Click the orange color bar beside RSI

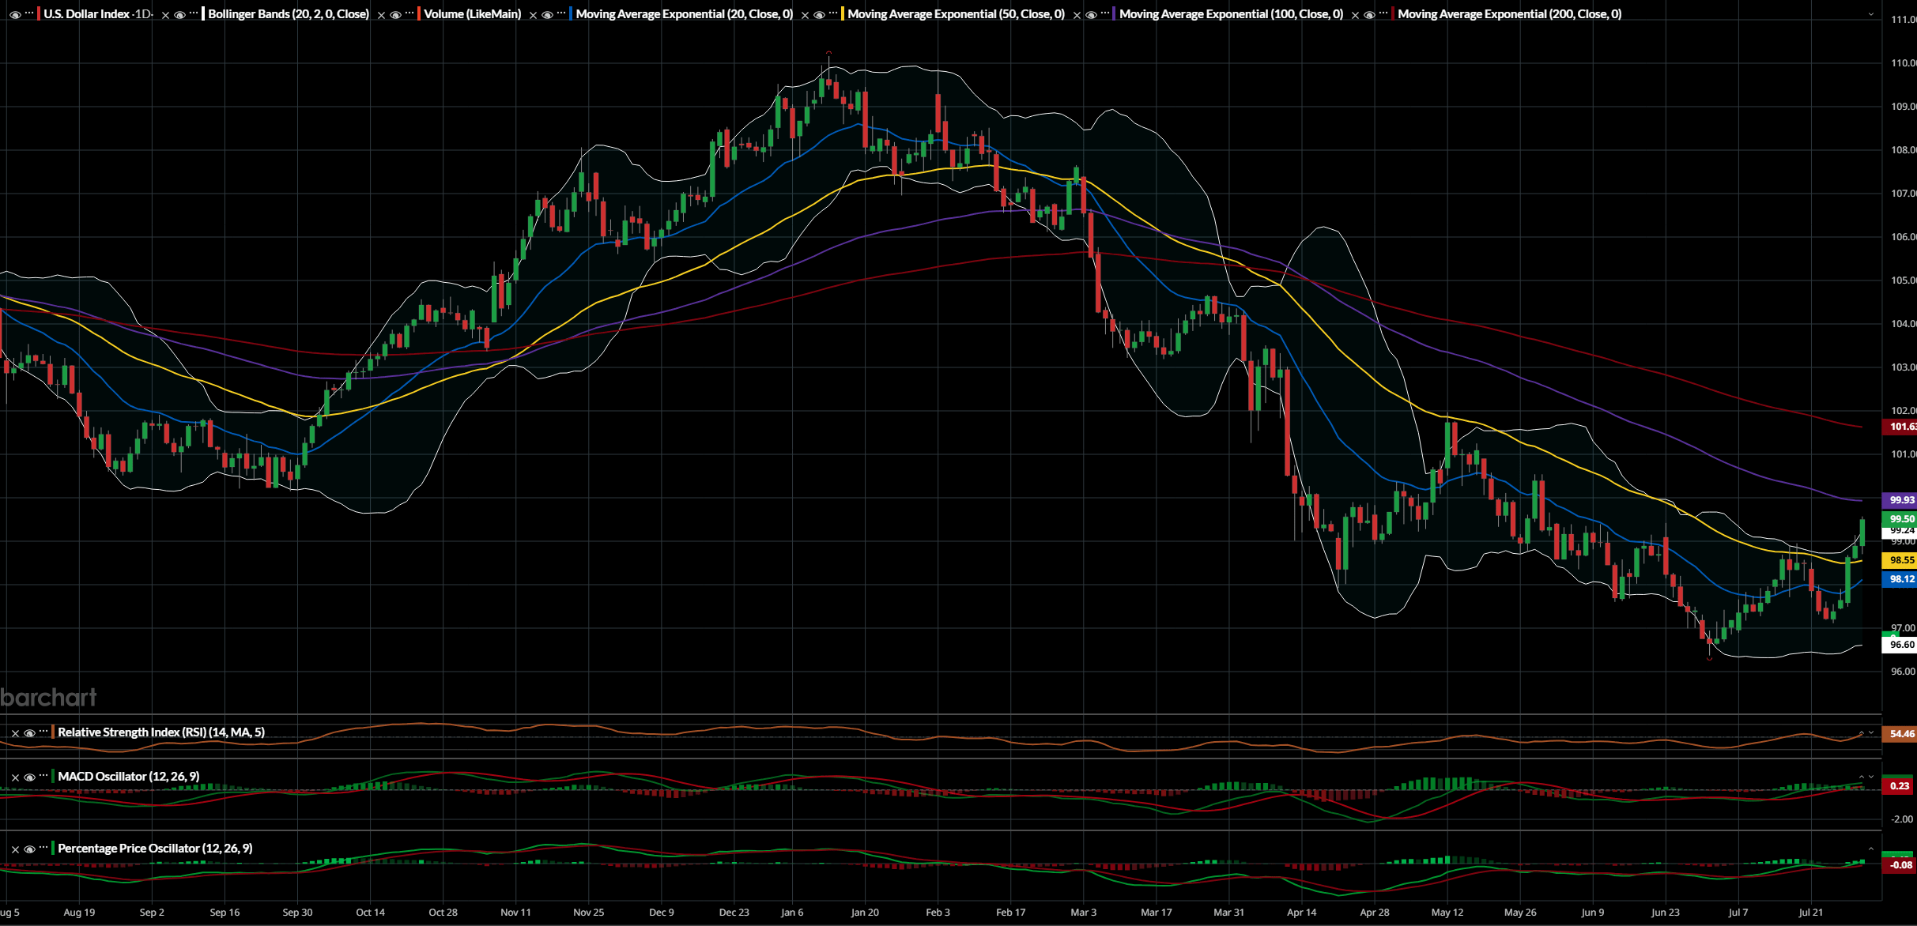coord(53,732)
